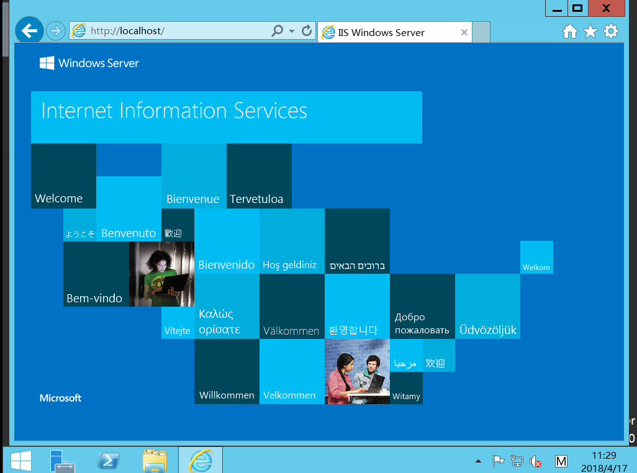The image size is (637, 473).
Task: Select the IIS Windows Server tab
Action: [394, 32]
